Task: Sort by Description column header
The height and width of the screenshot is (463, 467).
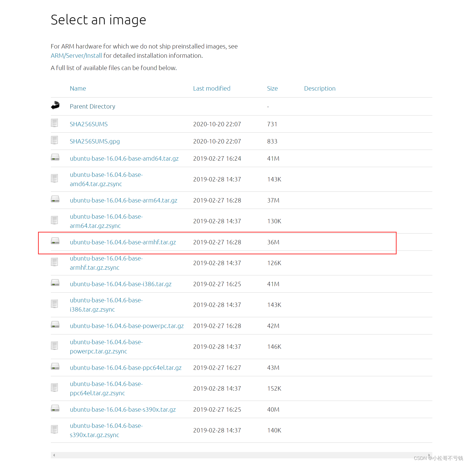Action: click(x=320, y=89)
